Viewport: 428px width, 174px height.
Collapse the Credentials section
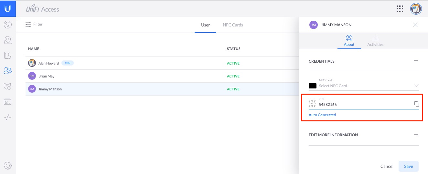pos(416,61)
